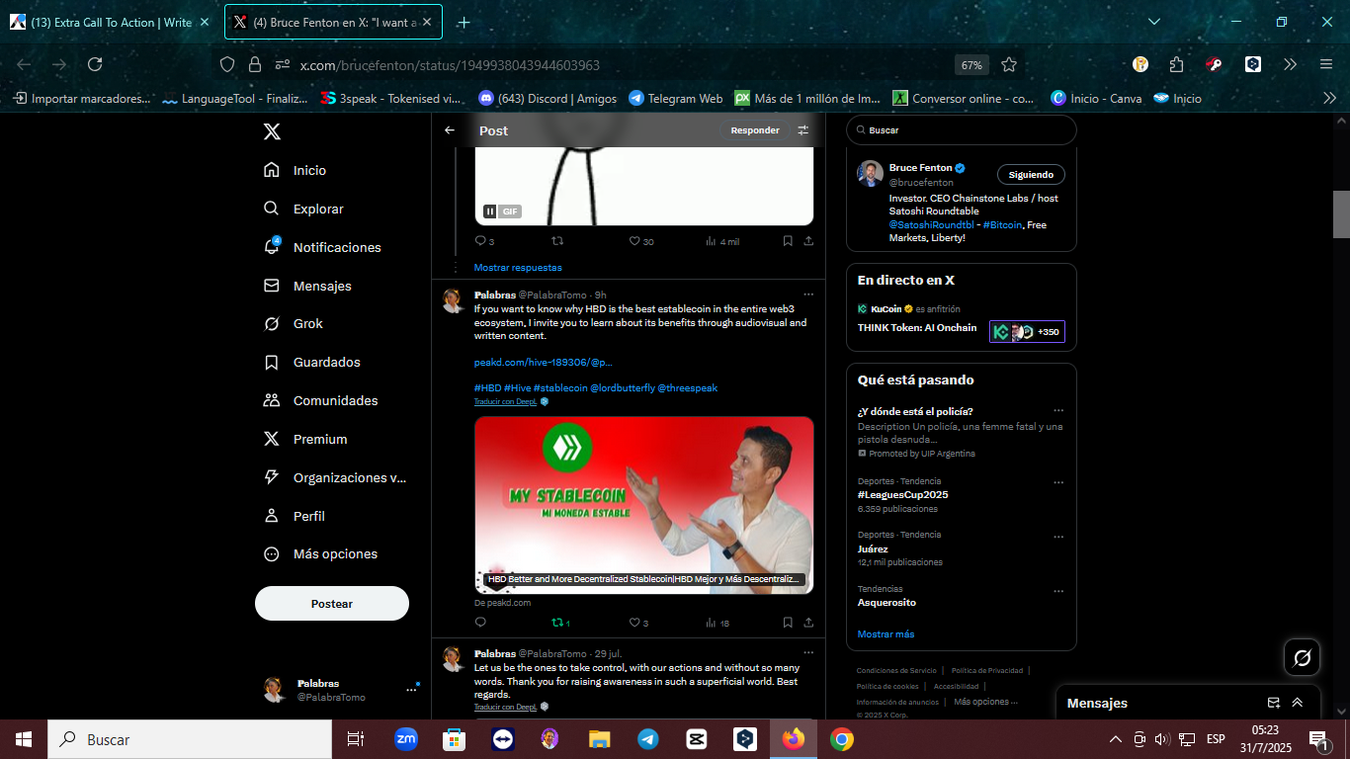1350x759 pixels.
Task: Click the Postear button
Action: tap(332, 603)
